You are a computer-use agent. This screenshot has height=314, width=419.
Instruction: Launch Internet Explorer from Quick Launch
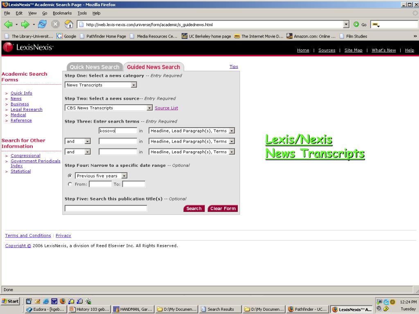point(46,301)
